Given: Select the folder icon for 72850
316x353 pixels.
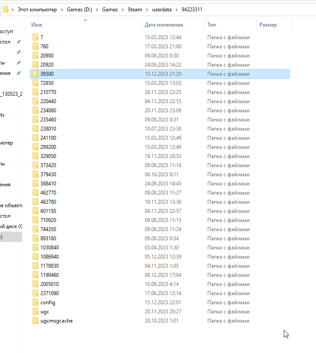Looking at the screenshot, I should pyautogui.click(x=35, y=83).
